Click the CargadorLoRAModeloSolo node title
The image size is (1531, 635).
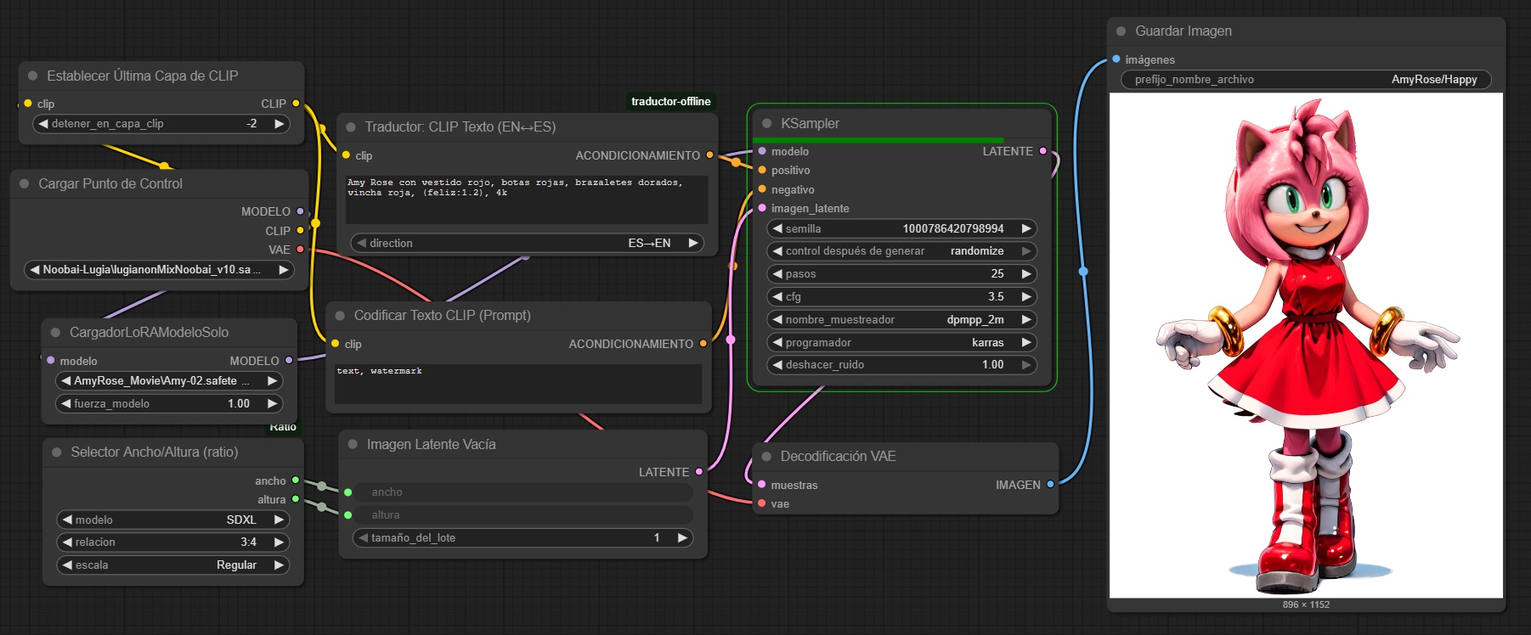point(149,332)
